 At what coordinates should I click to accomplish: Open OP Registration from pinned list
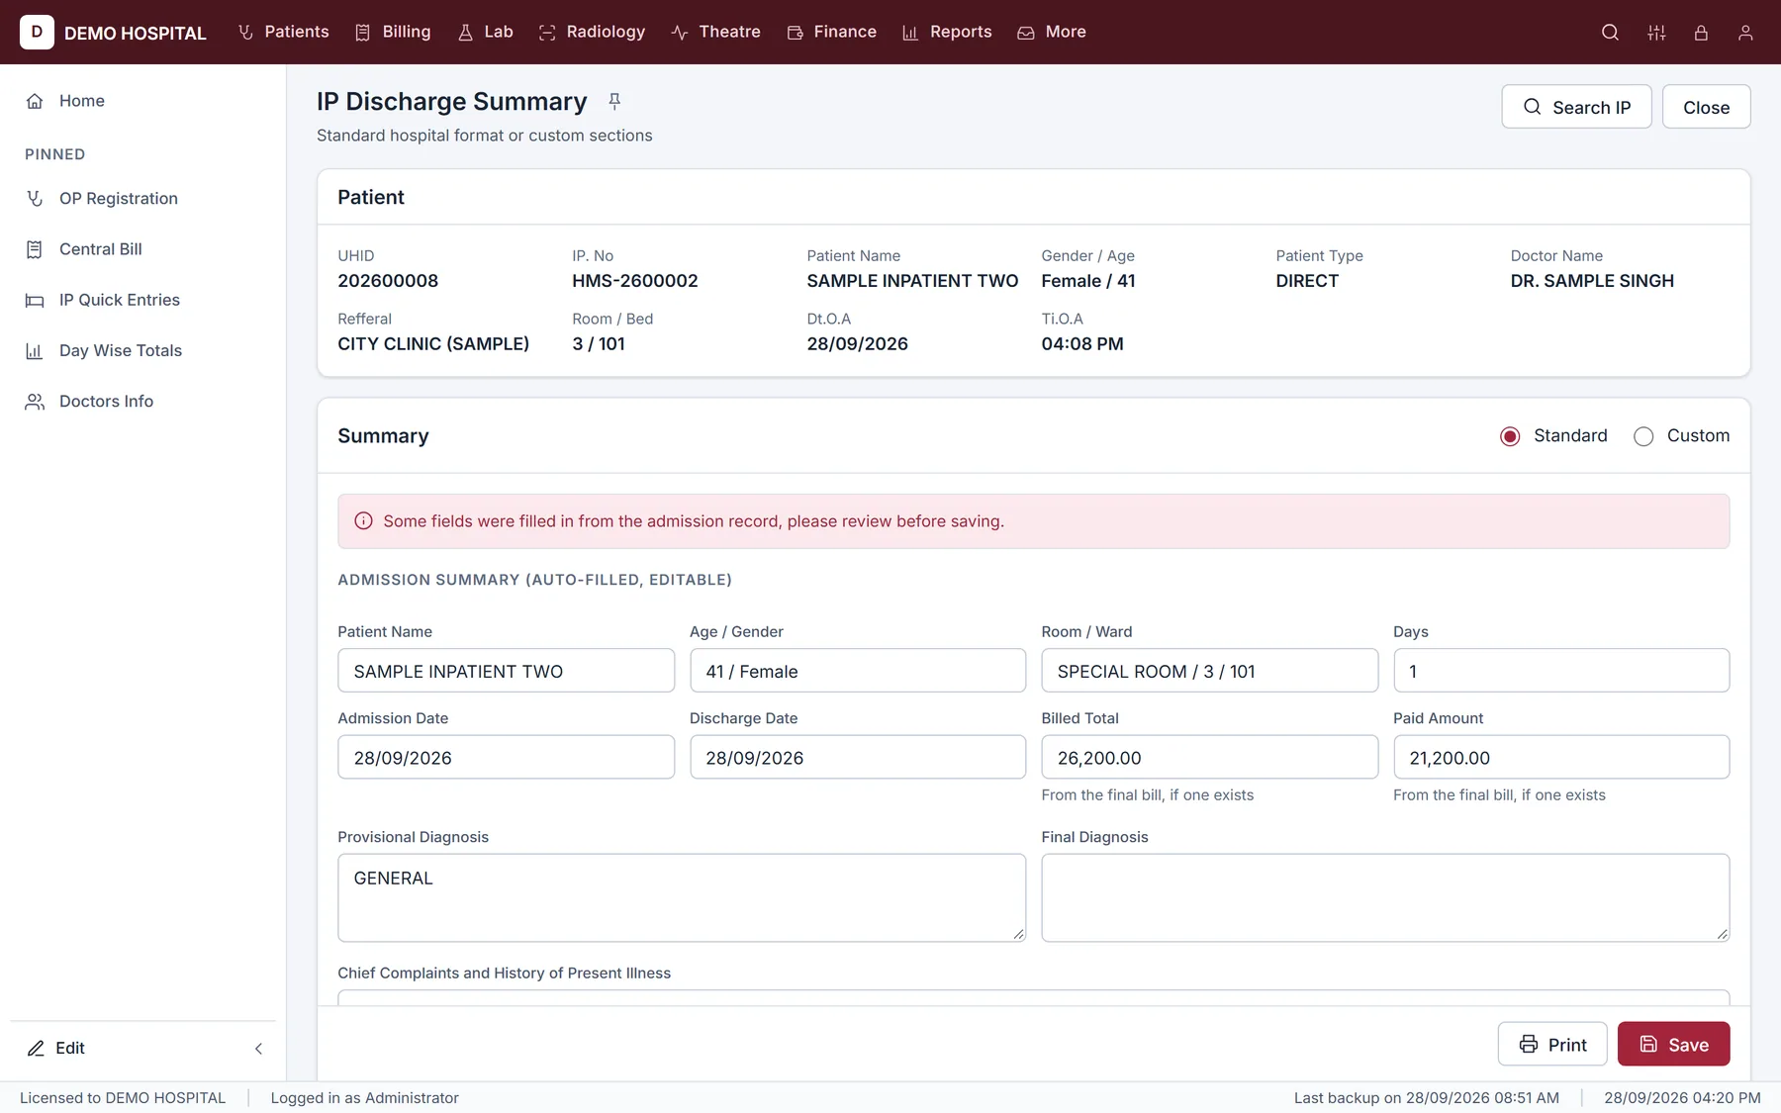[143, 198]
